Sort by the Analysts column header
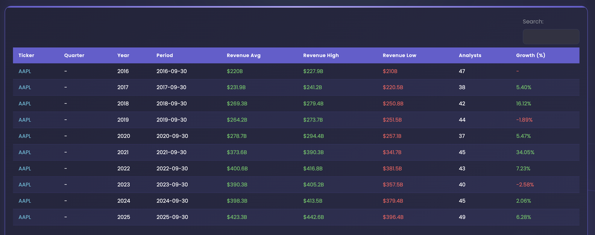The image size is (595, 235). pos(469,55)
